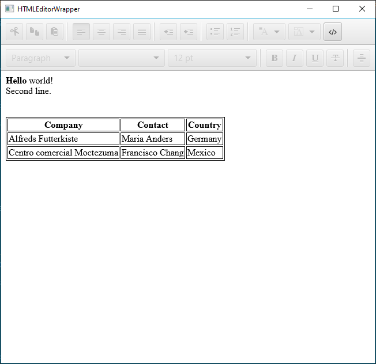Toggle bulleted list
The image size is (376, 364).
(215, 32)
